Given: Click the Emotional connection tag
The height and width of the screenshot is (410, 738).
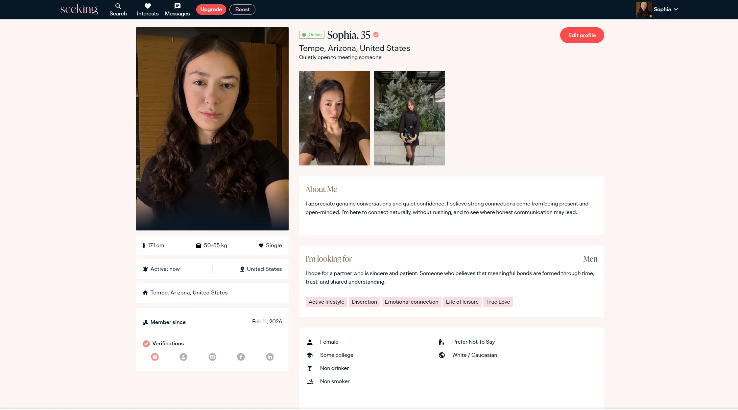Looking at the screenshot, I should click(411, 302).
